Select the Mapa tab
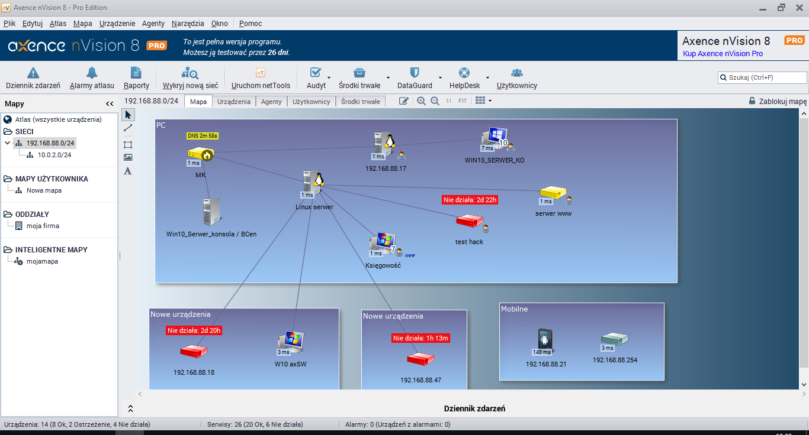Viewport: 809px width, 435px height. point(198,102)
